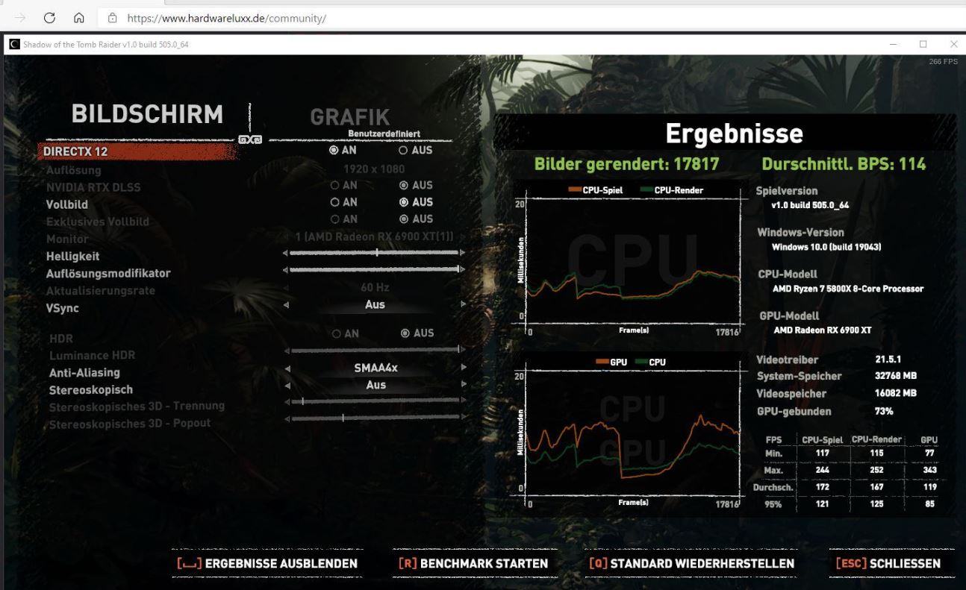Screen dimensions: 966x590
Task: Click the Stereoskopisch right arrow
Action: point(464,384)
